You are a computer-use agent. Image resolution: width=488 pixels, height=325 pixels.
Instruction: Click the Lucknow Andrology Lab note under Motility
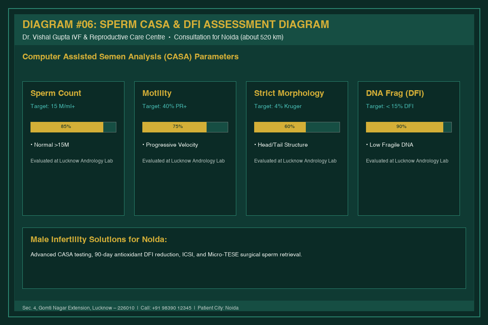183,161
